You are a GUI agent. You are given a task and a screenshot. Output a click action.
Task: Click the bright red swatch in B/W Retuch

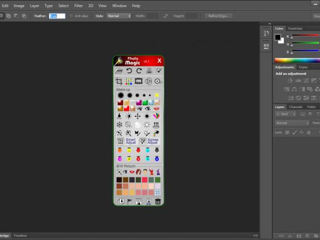(145, 180)
